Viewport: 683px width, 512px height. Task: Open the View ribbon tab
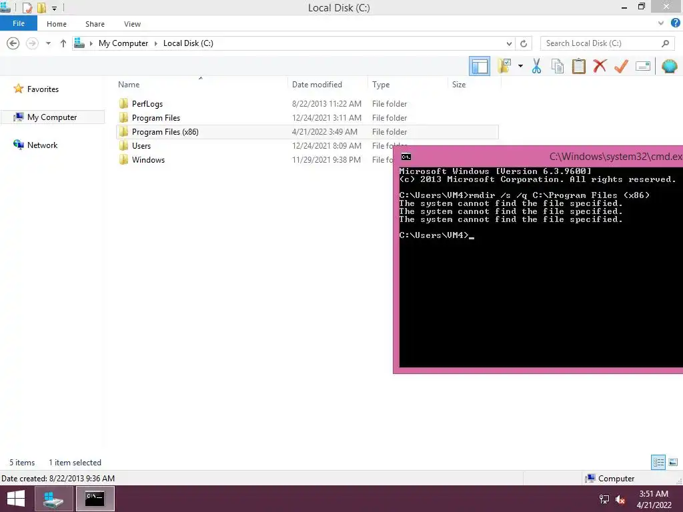tap(132, 24)
